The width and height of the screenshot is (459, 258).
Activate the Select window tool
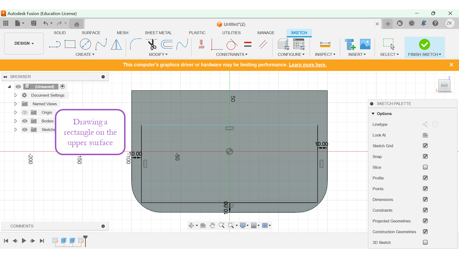tap(389, 44)
